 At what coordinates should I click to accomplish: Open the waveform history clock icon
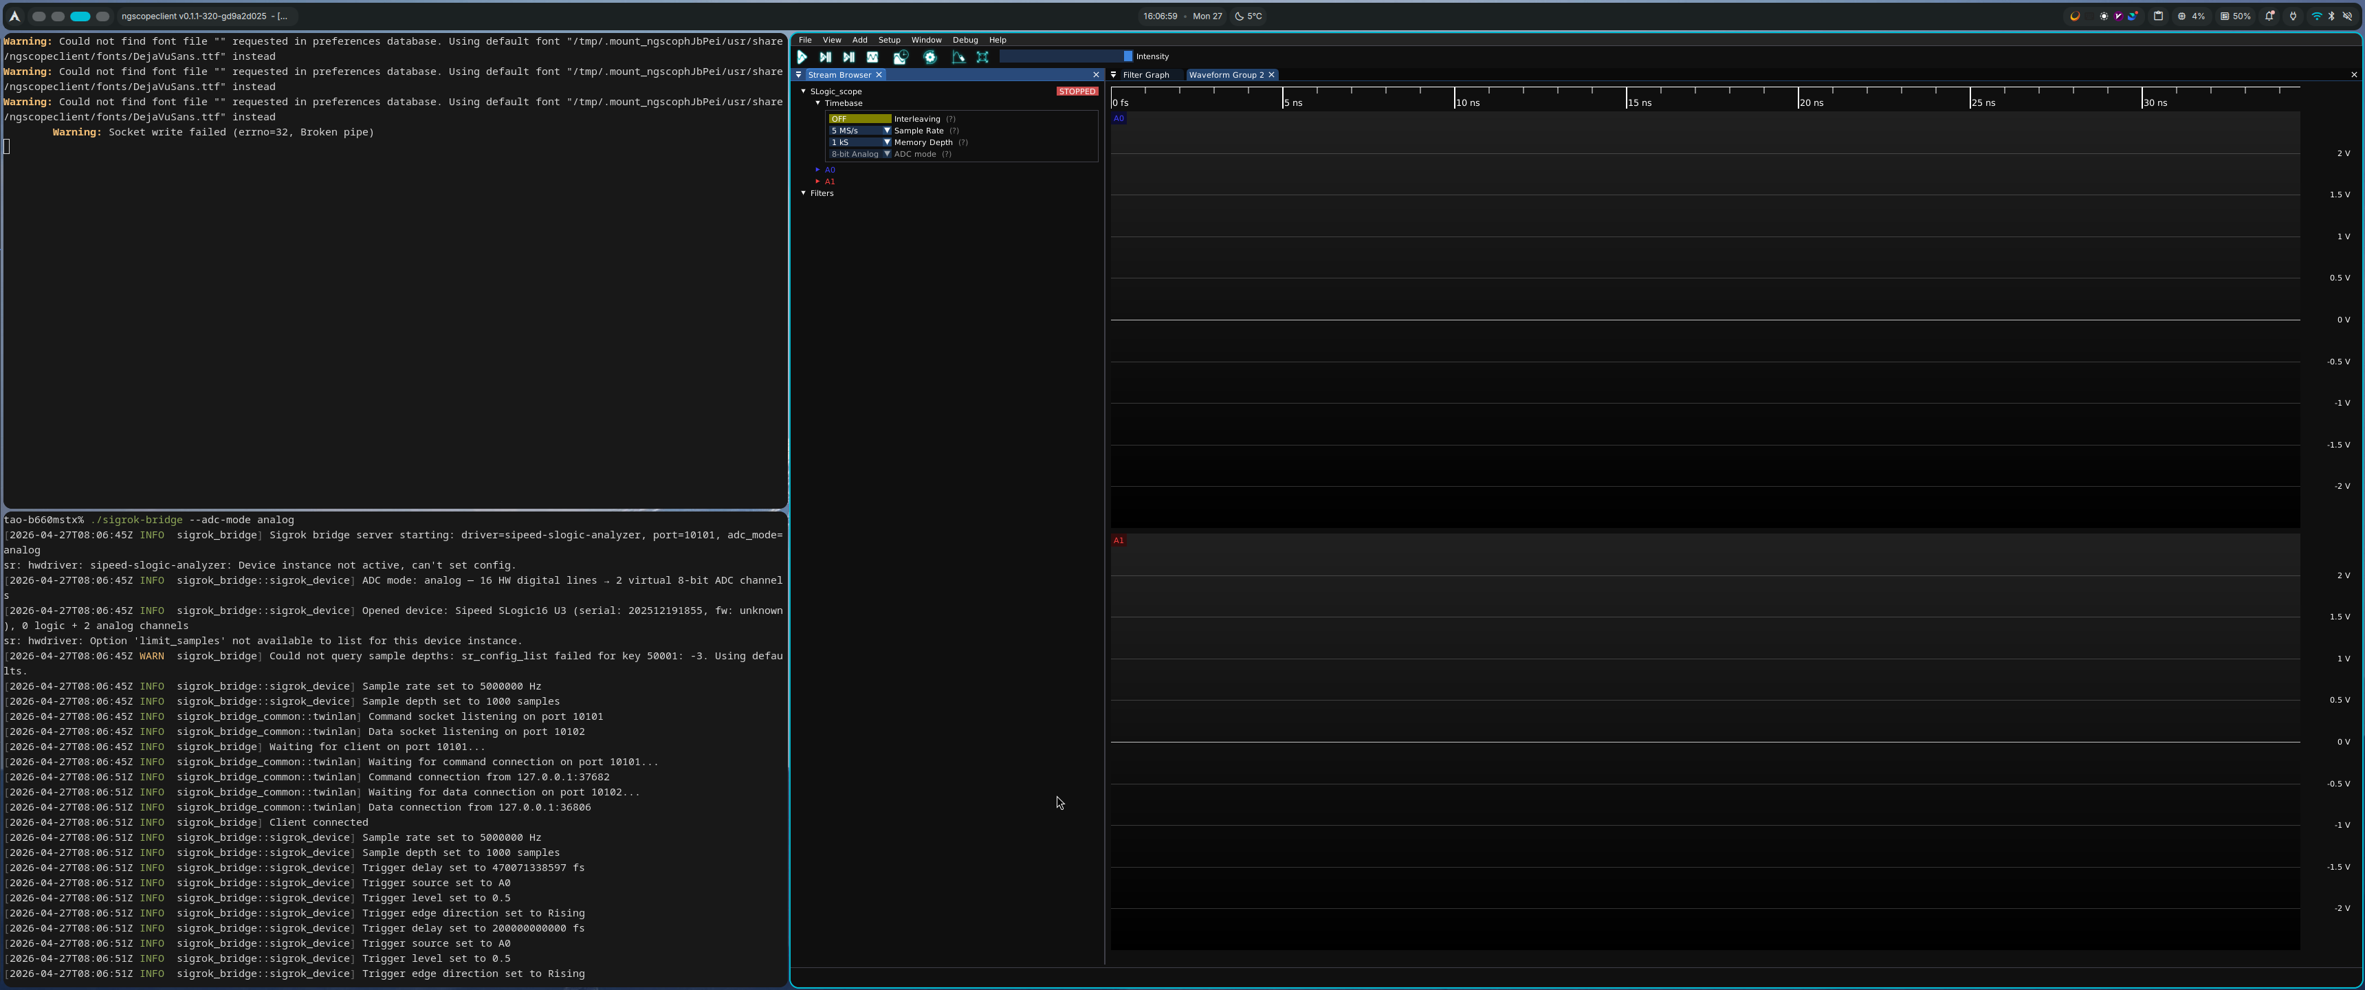pos(901,57)
